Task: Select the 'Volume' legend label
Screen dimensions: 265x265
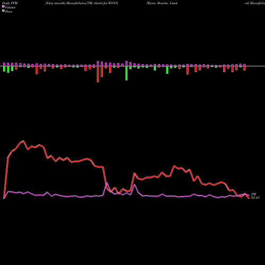Action: (10, 7)
